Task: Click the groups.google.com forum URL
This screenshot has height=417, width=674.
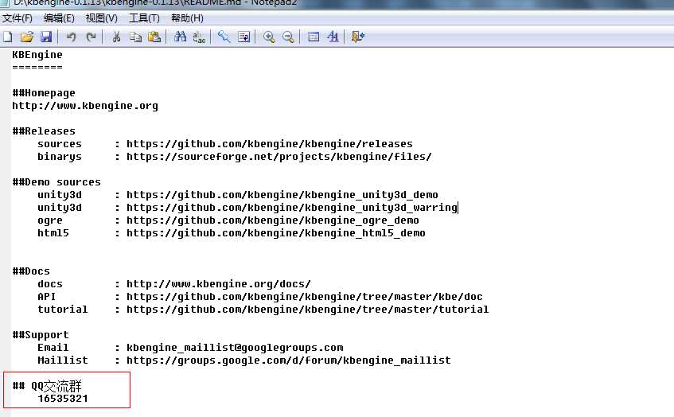Action: pyautogui.click(x=288, y=360)
